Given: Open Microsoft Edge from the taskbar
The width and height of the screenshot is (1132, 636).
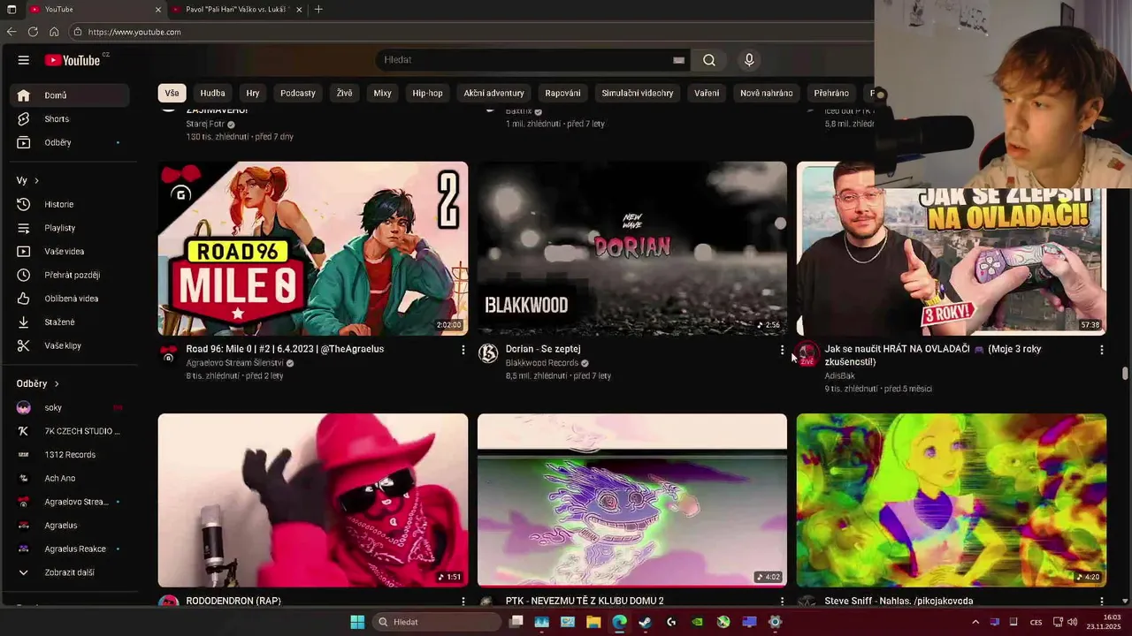Looking at the screenshot, I should point(619,622).
